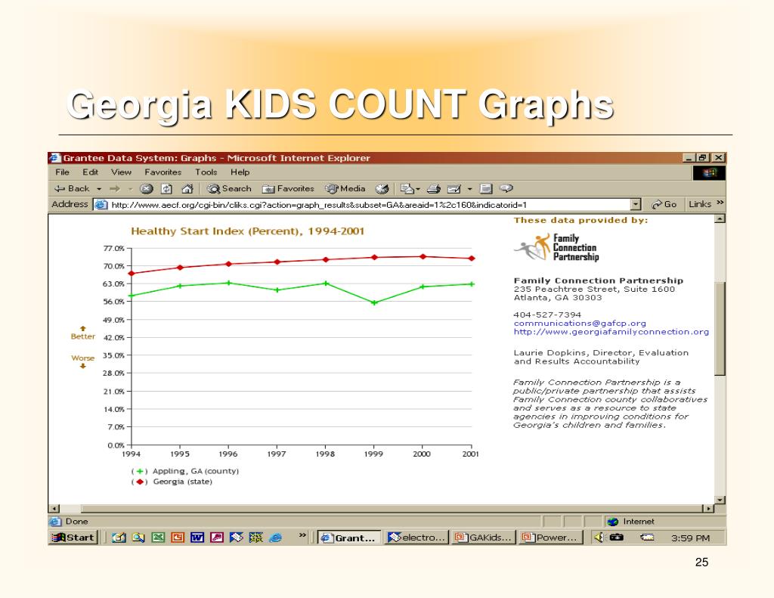Click the Windows flag throbber logo
The image size is (774, 598).
(709, 173)
